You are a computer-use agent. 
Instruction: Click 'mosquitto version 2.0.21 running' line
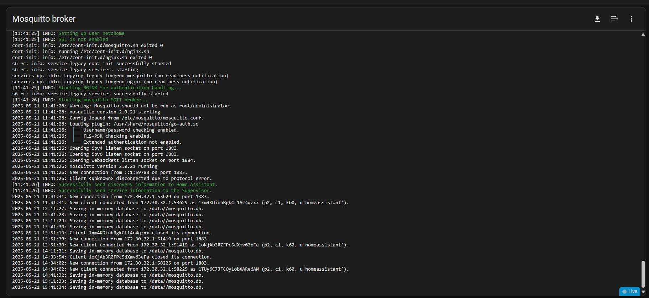(x=85, y=166)
